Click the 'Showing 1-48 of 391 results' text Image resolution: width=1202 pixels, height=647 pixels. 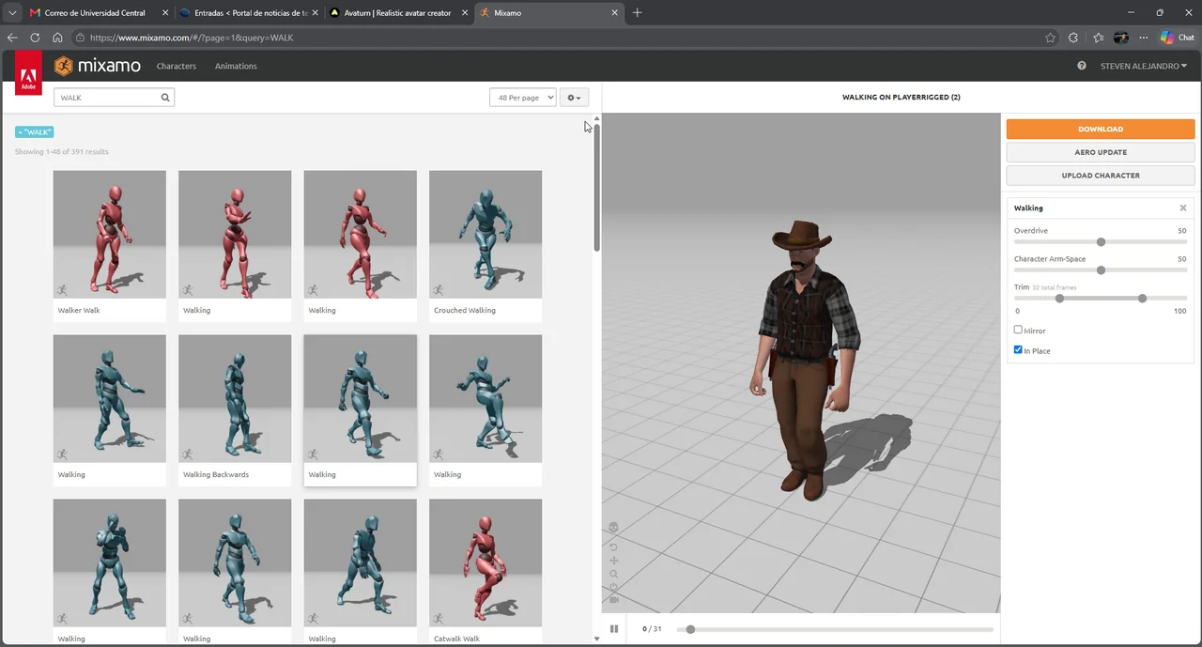(x=62, y=151)
